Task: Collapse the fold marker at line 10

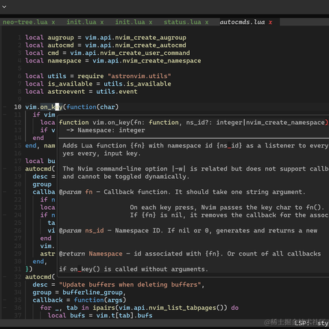Action: click(x=5, y=107)
